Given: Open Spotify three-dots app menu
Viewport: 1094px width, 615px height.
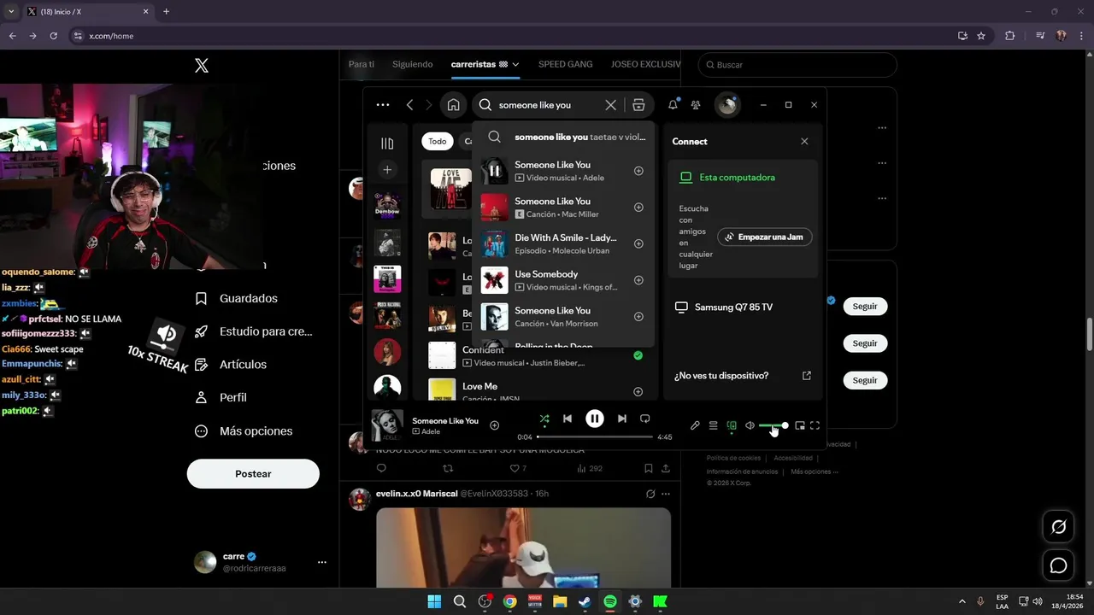Looking at the screenshot, I should pos(383,105).
